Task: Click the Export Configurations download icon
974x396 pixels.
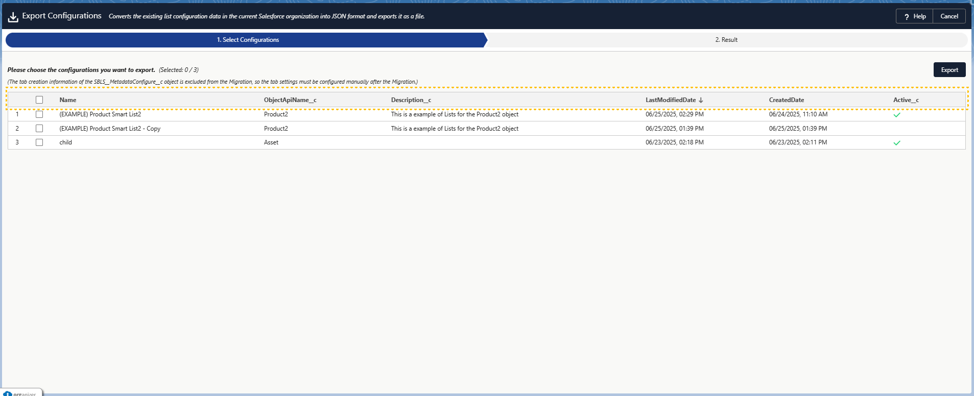Action: click(x=13, y=17)
